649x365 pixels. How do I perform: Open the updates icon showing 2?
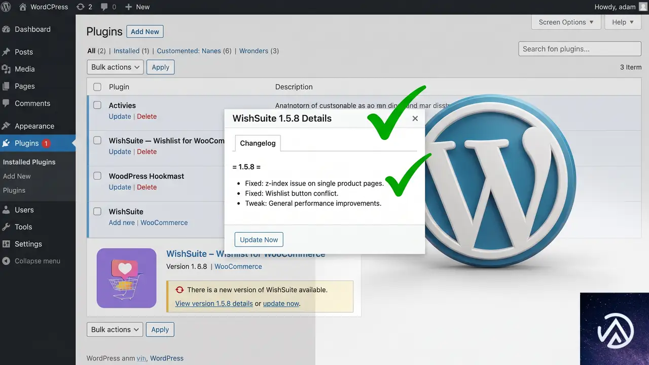(80, 7)
